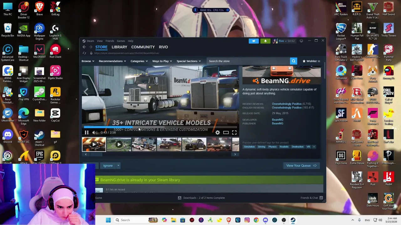The height and width of the screenshot is (225, 401).
Task: Open Discord desktop shortcut
Action: click(8, 136)
